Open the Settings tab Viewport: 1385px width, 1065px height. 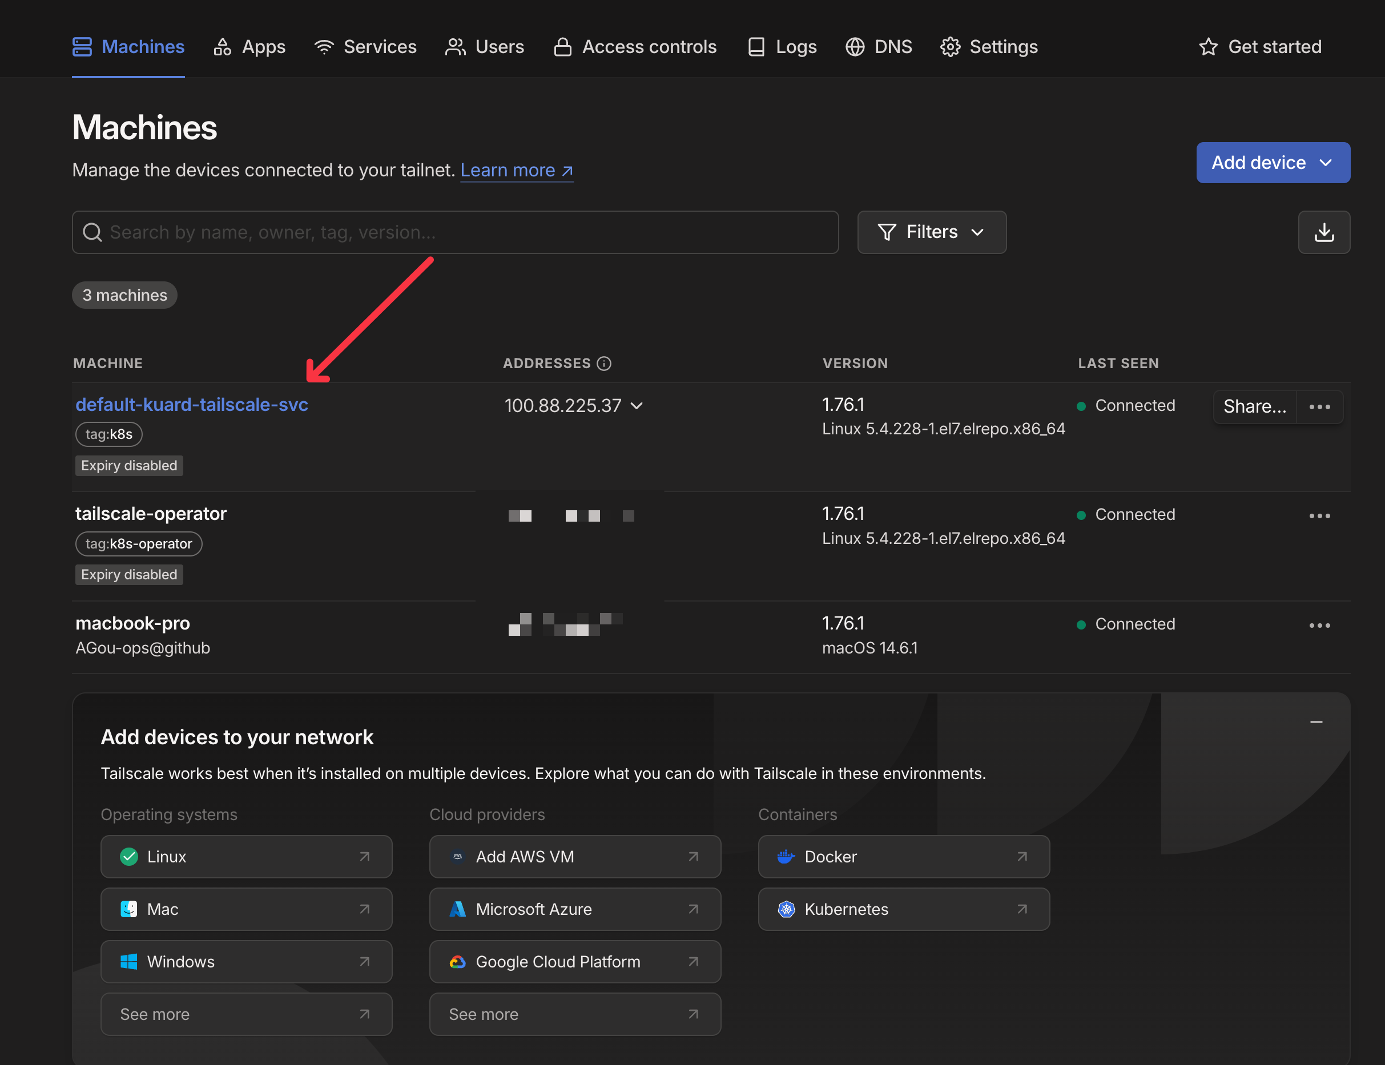point(989,46)
